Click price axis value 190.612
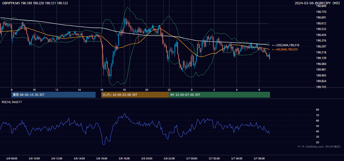This screenshot has width=344, height=161. tap(321, 23)
